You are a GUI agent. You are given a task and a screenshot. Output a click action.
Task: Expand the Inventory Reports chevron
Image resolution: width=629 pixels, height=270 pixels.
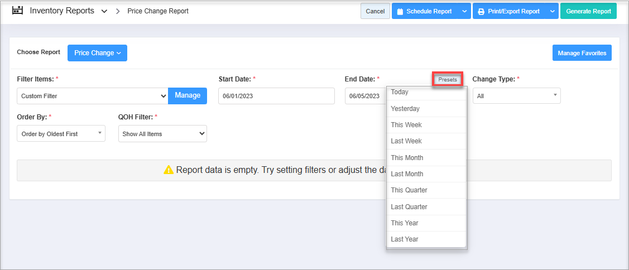(x=104, y=11)
